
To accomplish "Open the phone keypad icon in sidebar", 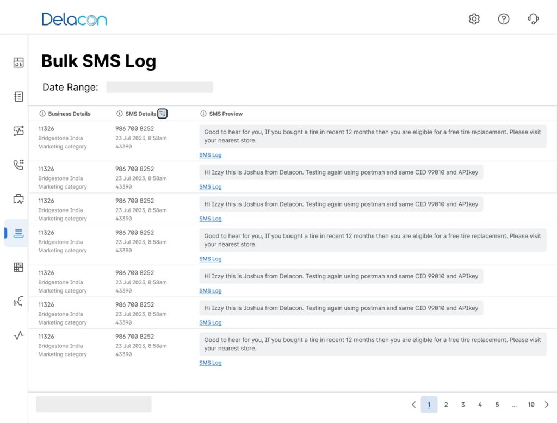I will tap(18, 165).
